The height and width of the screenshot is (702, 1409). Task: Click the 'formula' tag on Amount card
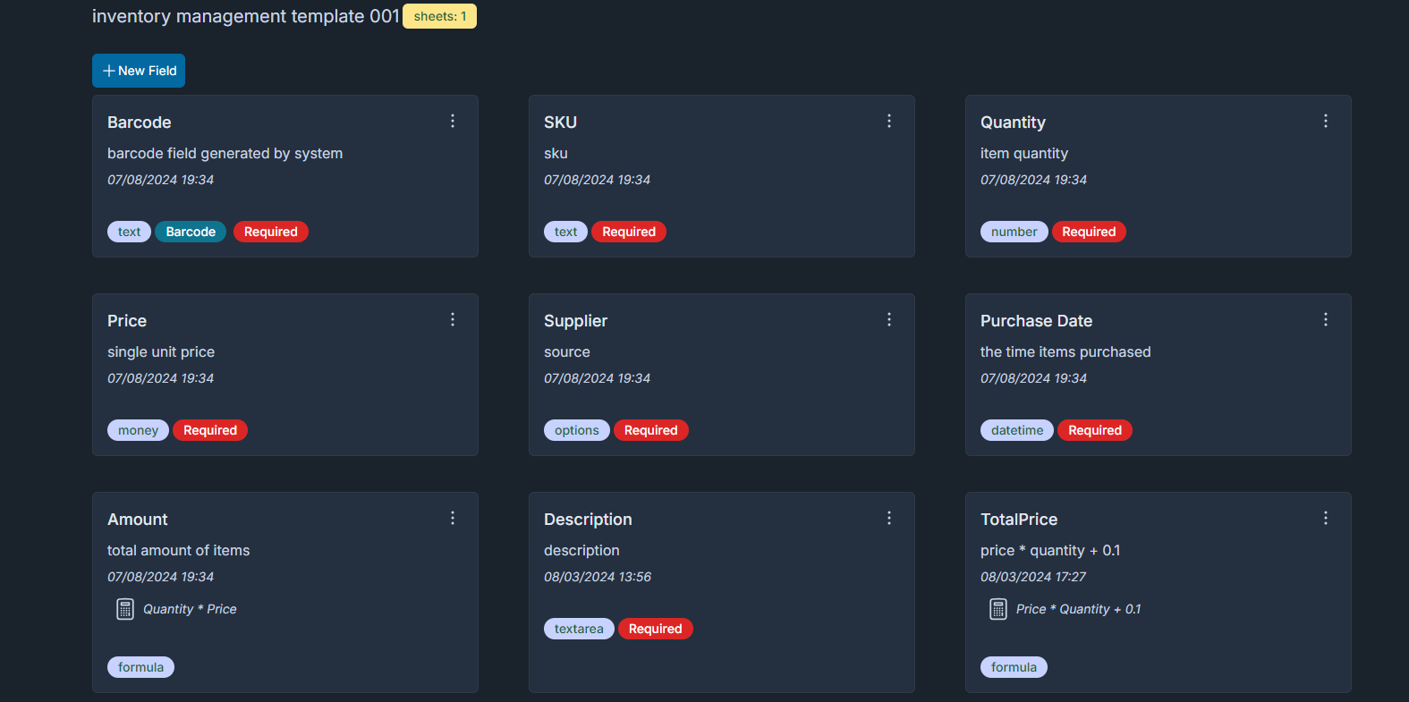pos(140,667)
